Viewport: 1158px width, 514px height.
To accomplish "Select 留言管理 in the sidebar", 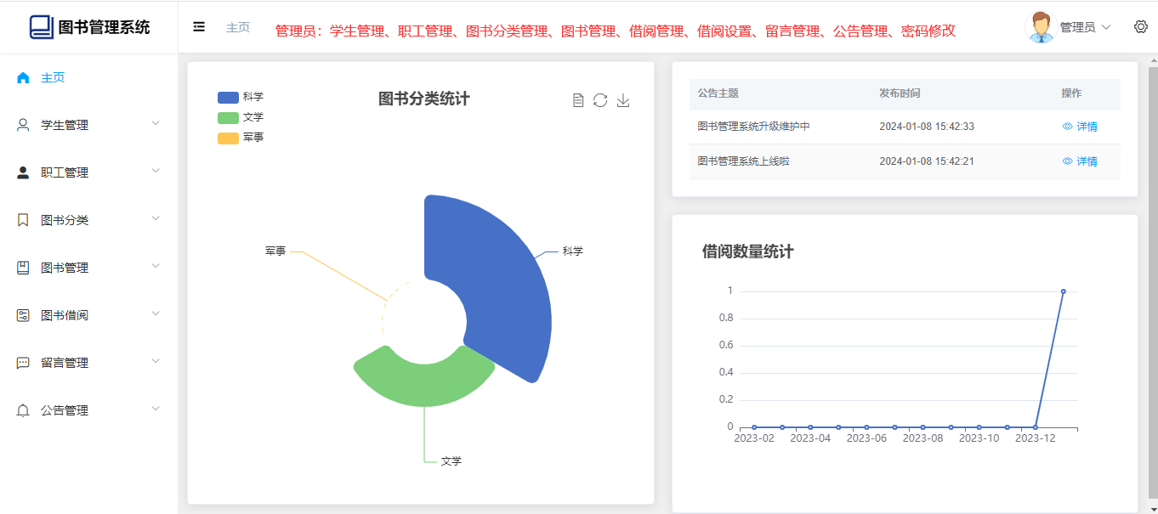I will (65, 363).
